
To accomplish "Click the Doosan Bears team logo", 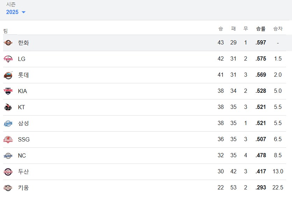I will (x=8, y=172).
